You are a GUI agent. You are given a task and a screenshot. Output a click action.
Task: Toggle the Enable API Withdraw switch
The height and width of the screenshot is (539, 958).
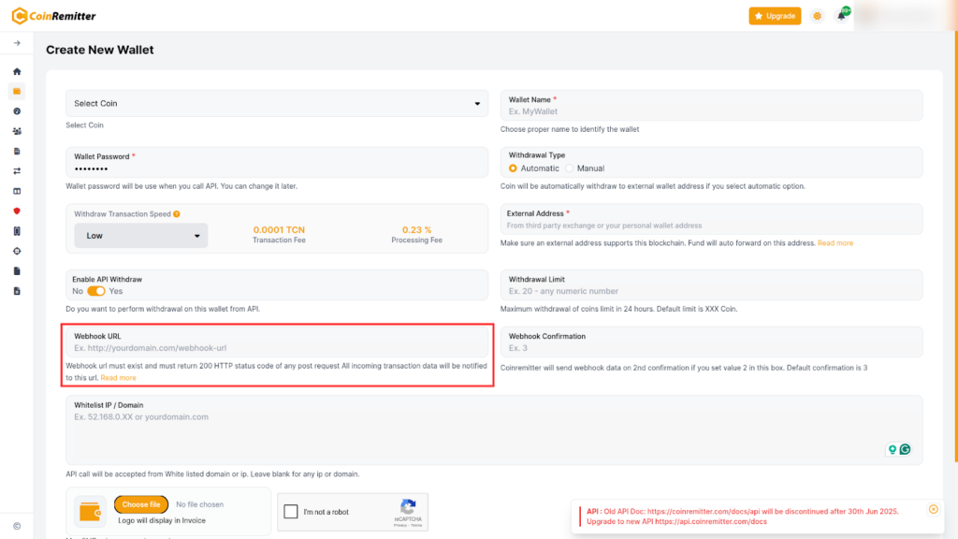click(x=96, y=291)
